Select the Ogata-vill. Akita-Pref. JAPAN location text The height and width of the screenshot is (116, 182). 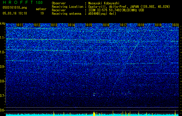[x=129, y=7]
